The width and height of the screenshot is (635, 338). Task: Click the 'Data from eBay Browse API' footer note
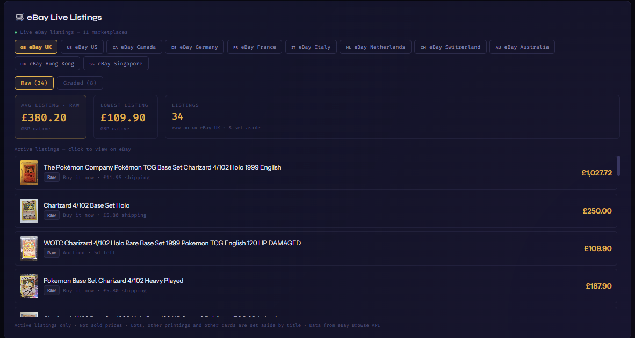pyautogui.click(x=346, y=325)
